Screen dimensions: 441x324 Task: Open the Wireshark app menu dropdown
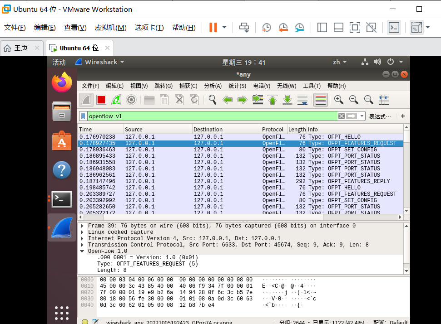tap(100, 62)
